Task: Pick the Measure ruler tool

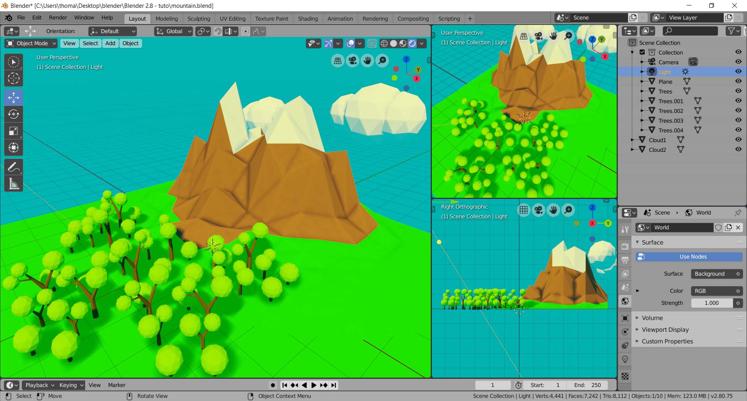Action: (14, 184)
